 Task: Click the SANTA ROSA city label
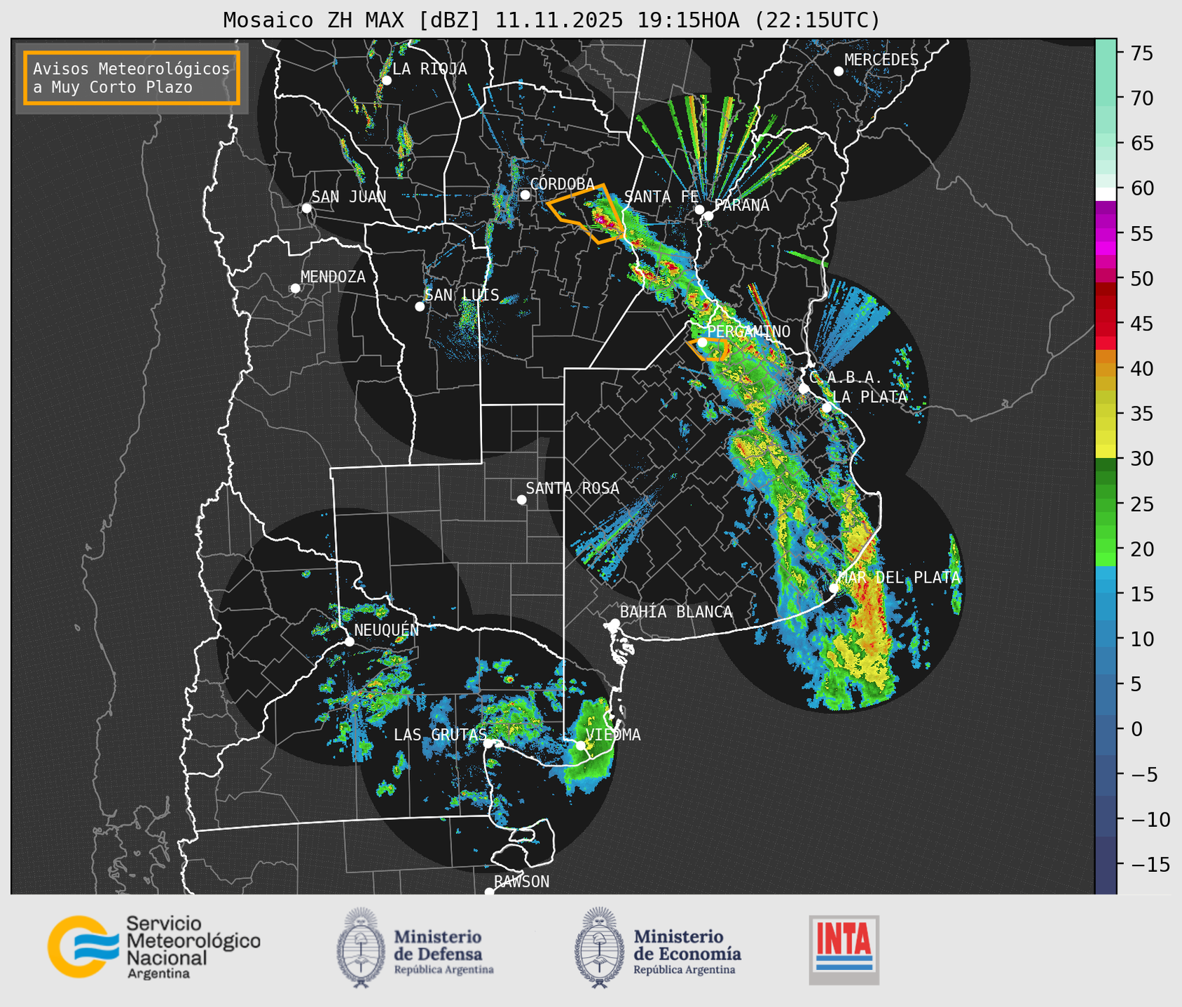click(x=572, y=488)
